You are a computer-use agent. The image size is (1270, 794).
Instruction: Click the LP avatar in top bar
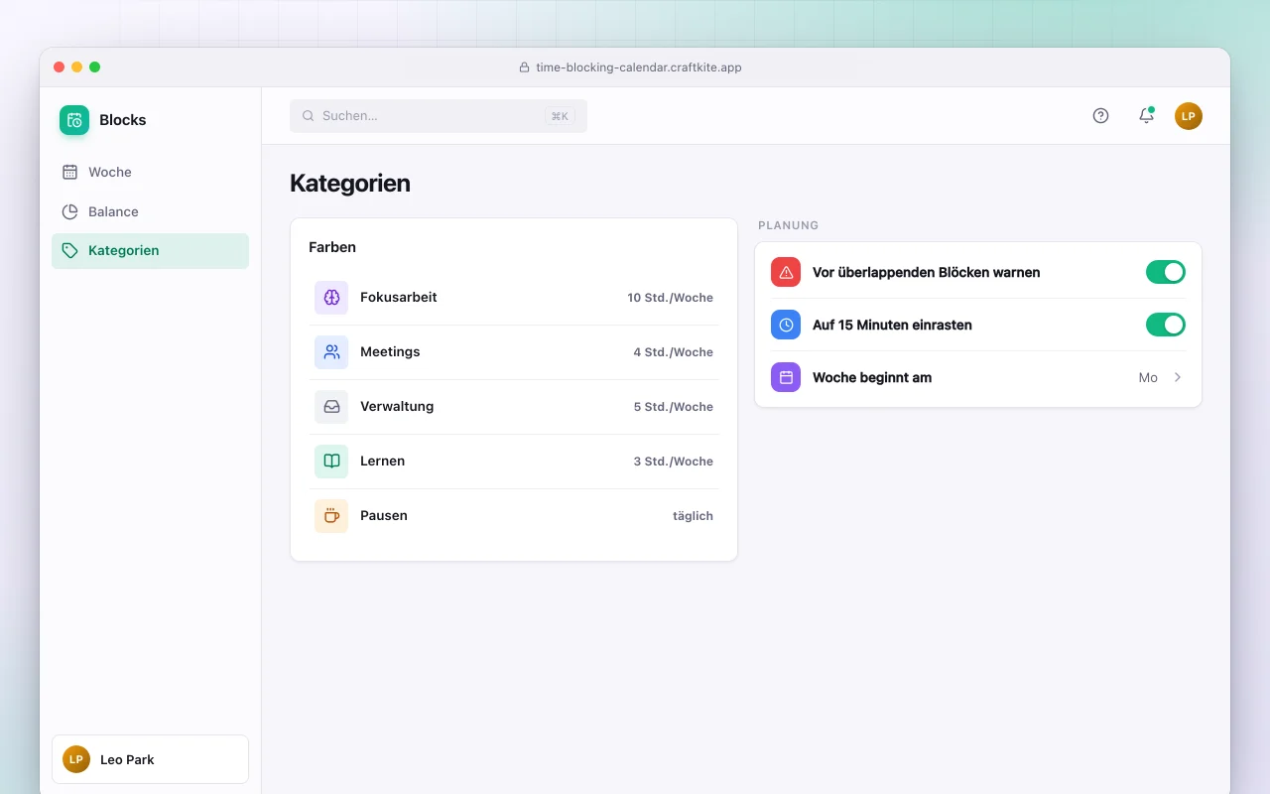click(x=1189, y=116)
